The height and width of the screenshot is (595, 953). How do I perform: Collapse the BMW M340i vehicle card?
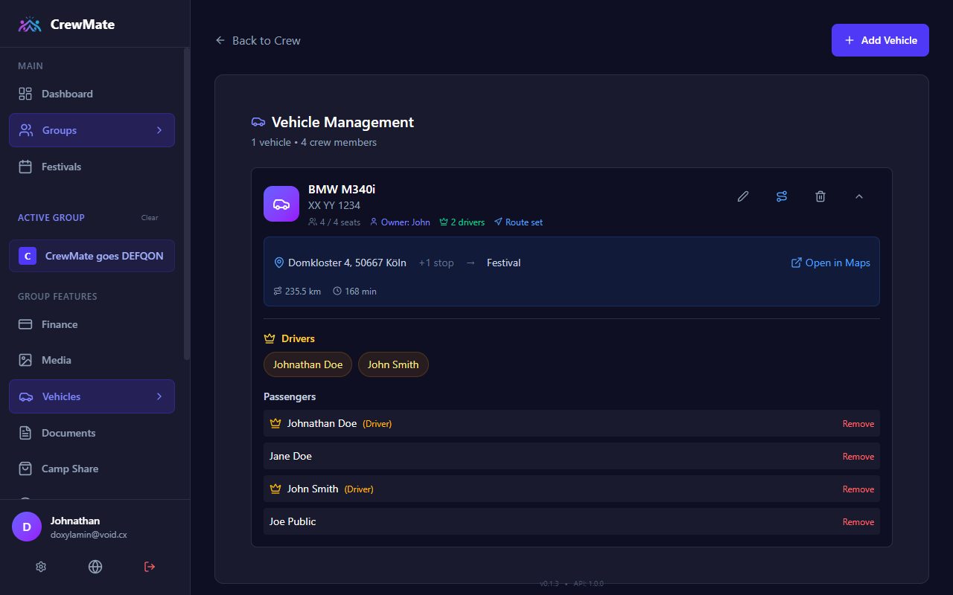coord(858,196)
